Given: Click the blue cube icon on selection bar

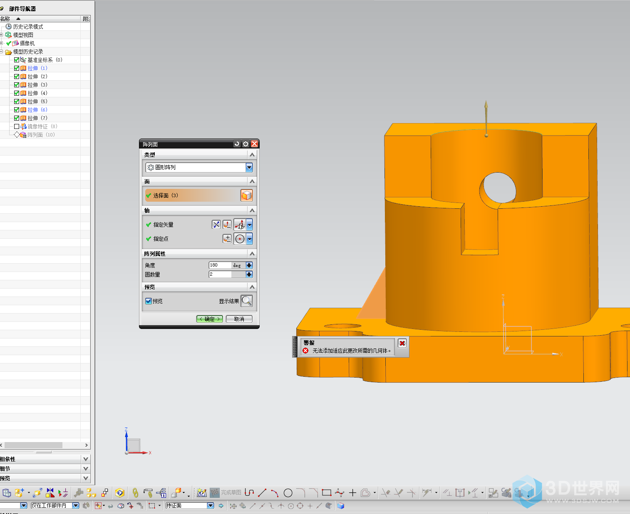Looking at the screenshot, I should 341,506.
